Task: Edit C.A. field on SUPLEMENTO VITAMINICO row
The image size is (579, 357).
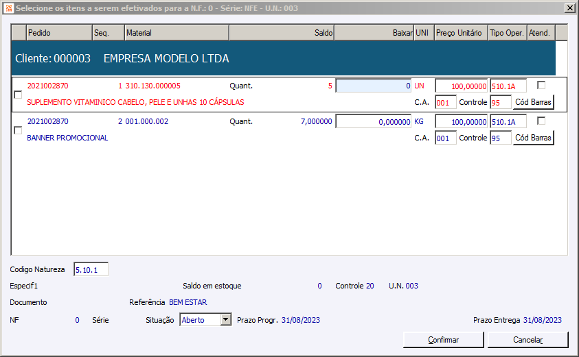Action: pyautogui.click(x=446, y=102)
